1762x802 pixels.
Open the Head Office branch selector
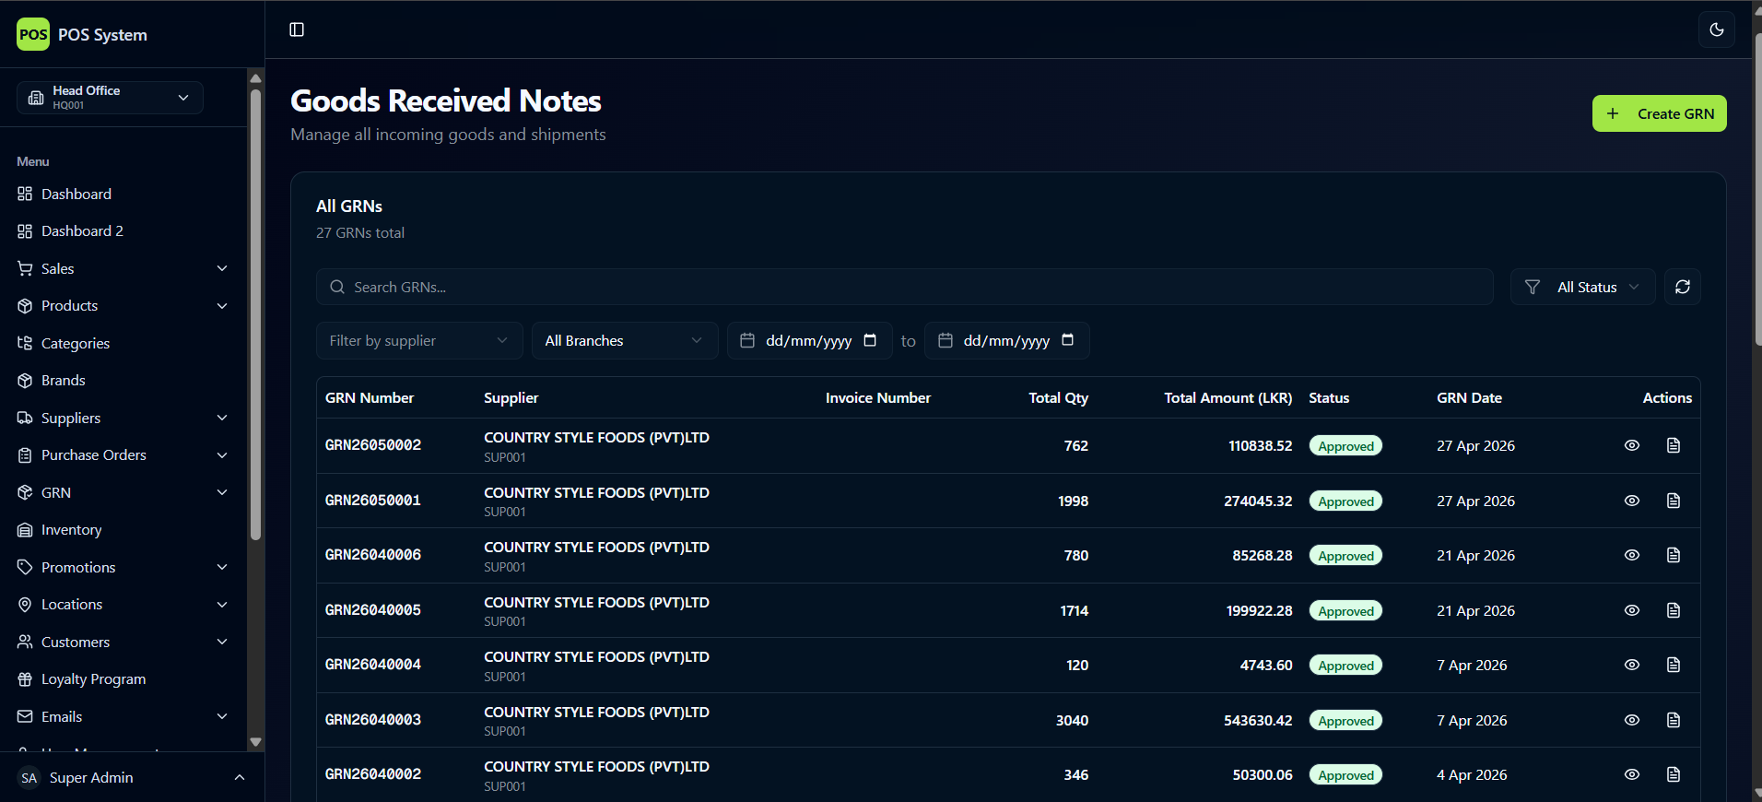110,97
